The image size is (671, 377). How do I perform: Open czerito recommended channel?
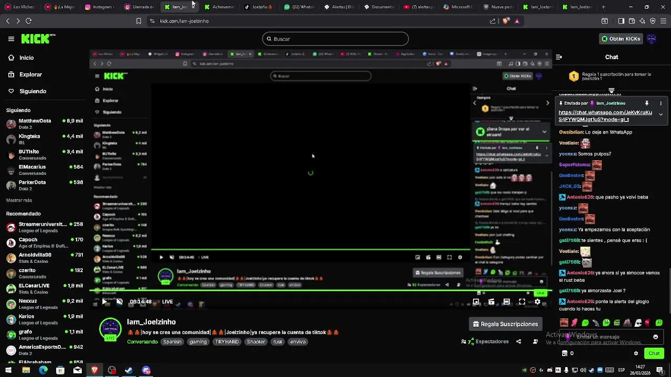[x=45, y=273]
